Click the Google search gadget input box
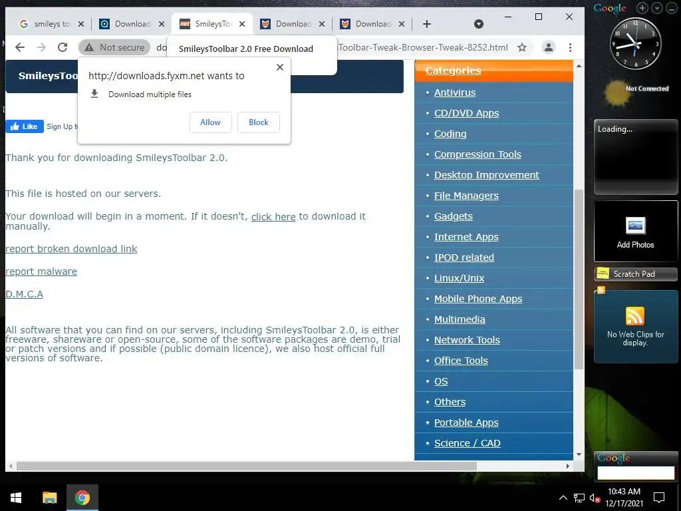This screenshot has height=511, width=681. click(x=636, y=473)
